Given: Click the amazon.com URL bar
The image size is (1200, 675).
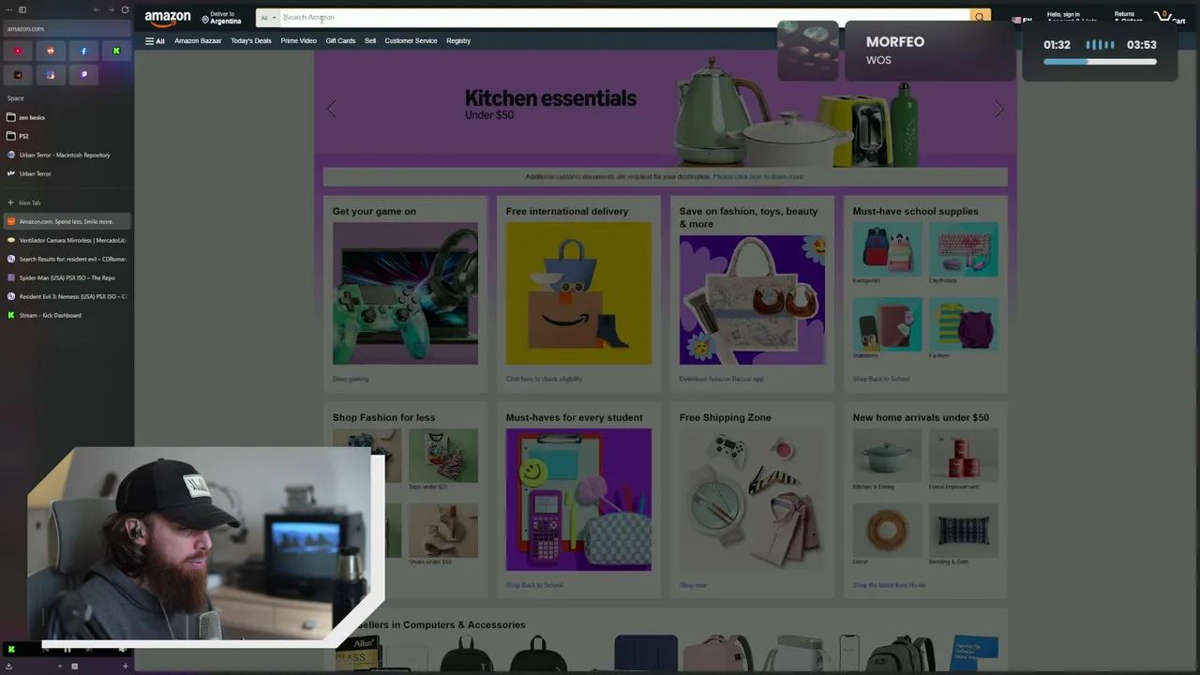Looking at the screenshot, I should tap(66, 28).
